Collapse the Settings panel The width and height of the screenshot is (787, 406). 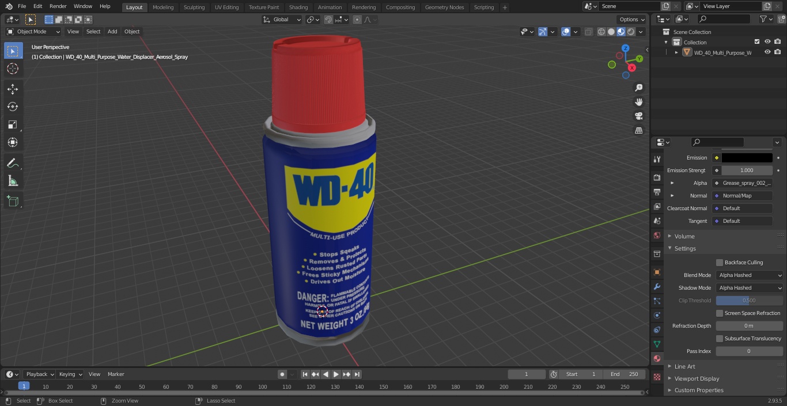pos(684,249)
